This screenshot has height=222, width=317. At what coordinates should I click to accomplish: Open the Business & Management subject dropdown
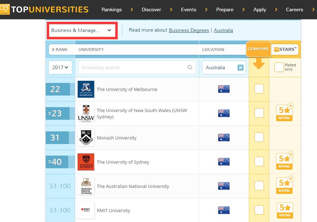pyautogui.click(x=81, y=30)
